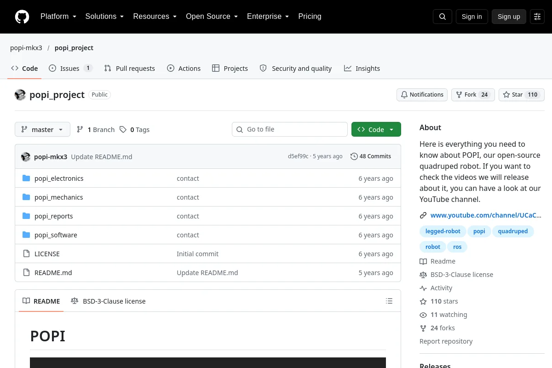This screenshot has height=368, width=552.
Task: Open appearance settings sliders icon
Action: click(x=537, y=17)
